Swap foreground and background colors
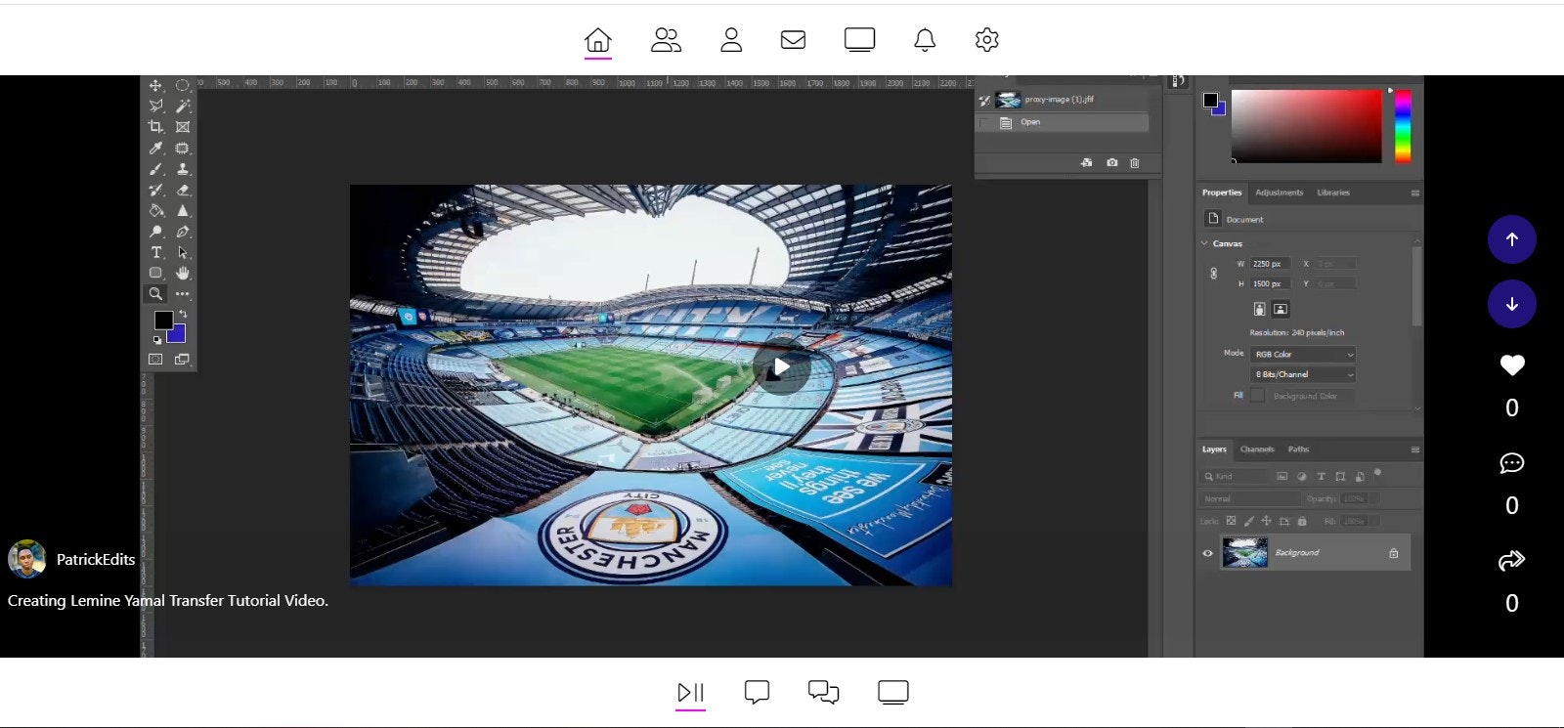This screenshot has width=1564, height=728. [183, 315]
